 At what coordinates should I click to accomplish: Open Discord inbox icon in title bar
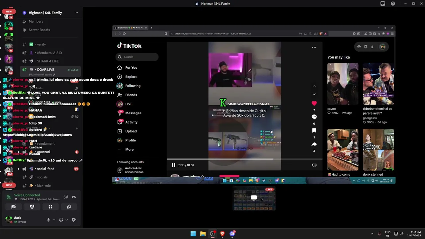point(382,4)
